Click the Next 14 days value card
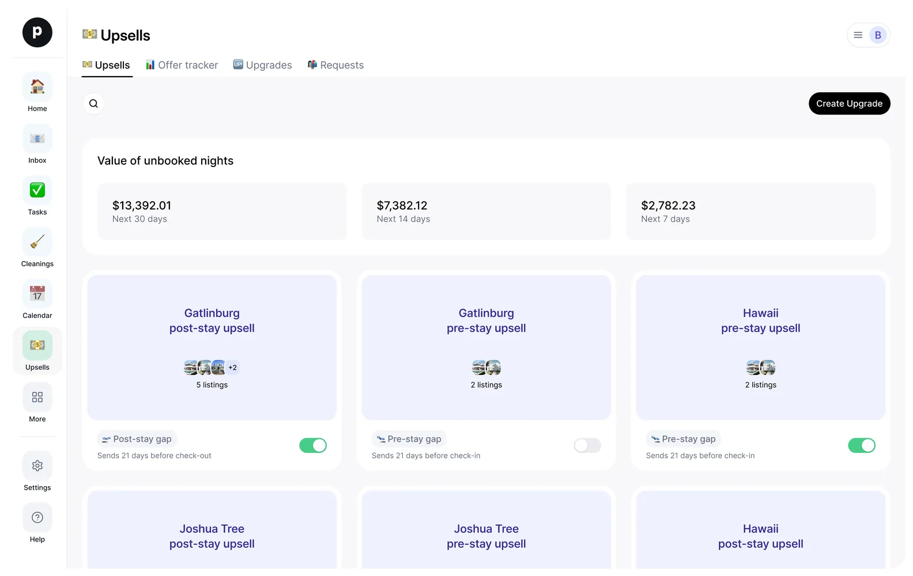The height and width of the screenshot is (576, 913). coord(486,211)
